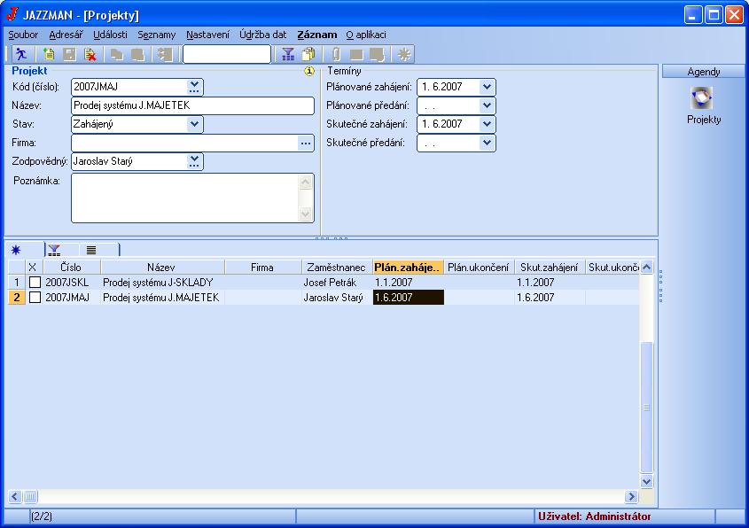
Task: Select grid cell 2007JMAJ
Action: 72,298
